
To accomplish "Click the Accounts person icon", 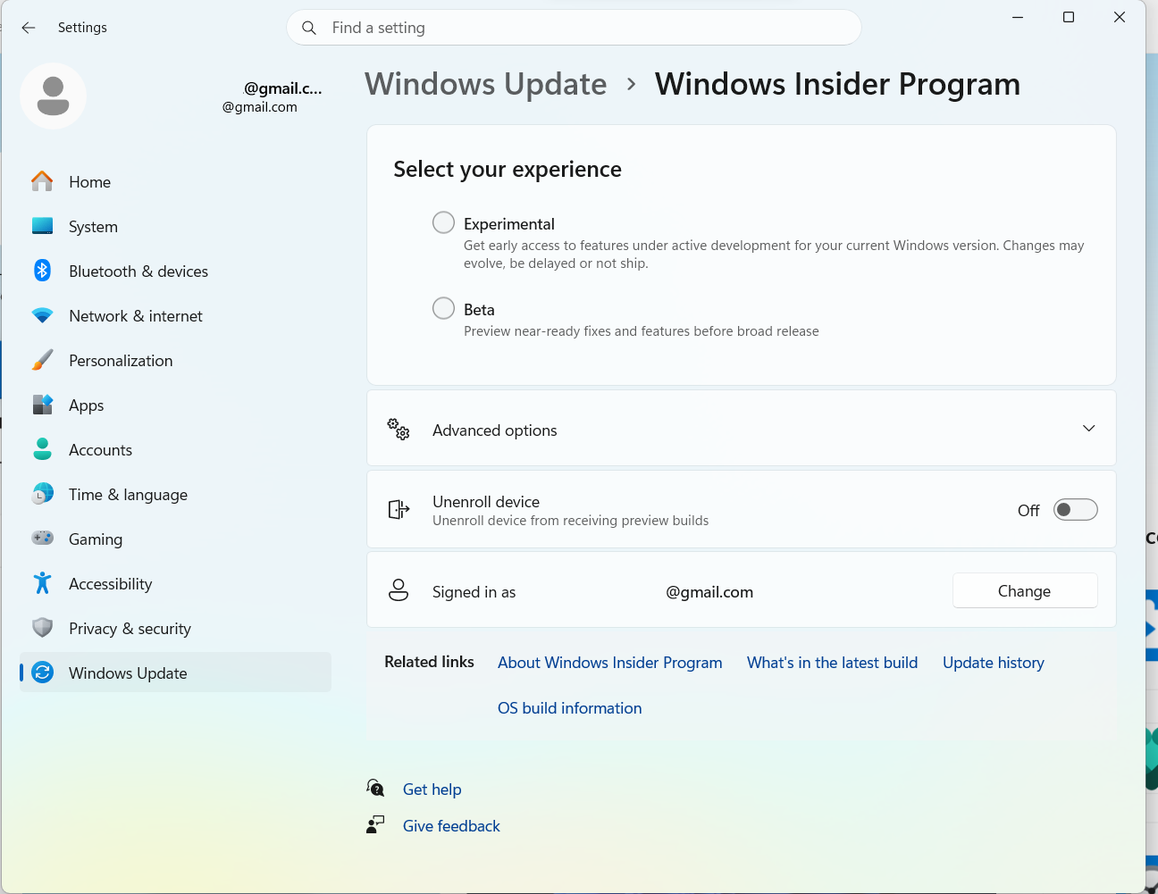I will [x=42, y=449].
